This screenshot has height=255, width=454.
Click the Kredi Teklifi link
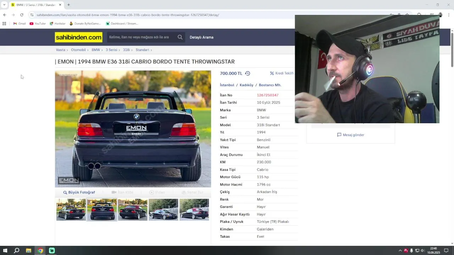[284, 73]
